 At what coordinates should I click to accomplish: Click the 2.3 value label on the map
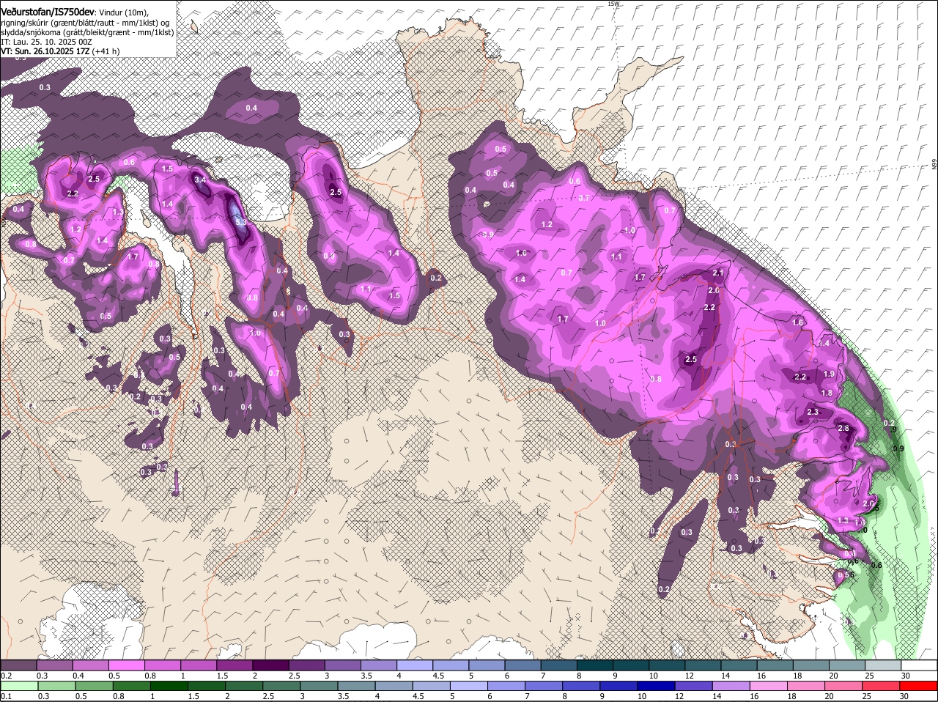tap(813, 413)
